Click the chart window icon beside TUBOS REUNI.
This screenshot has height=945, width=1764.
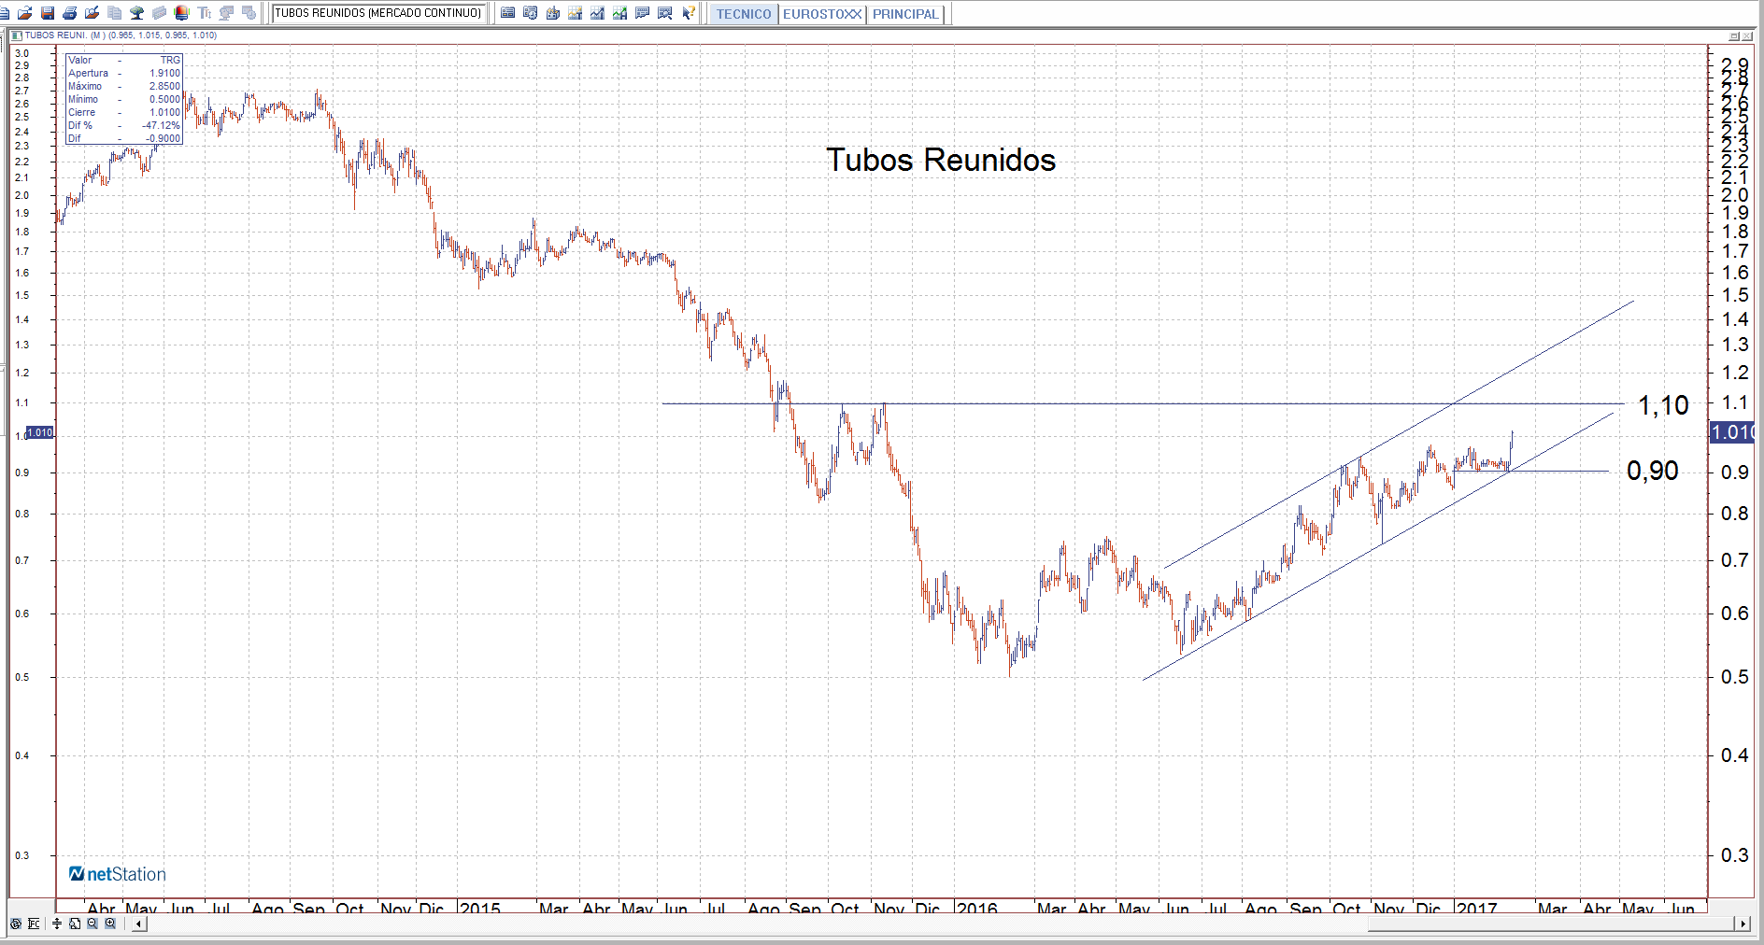point(17,35)
